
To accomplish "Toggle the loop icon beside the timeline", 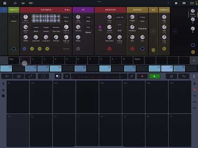I will [x=67, y=76].
